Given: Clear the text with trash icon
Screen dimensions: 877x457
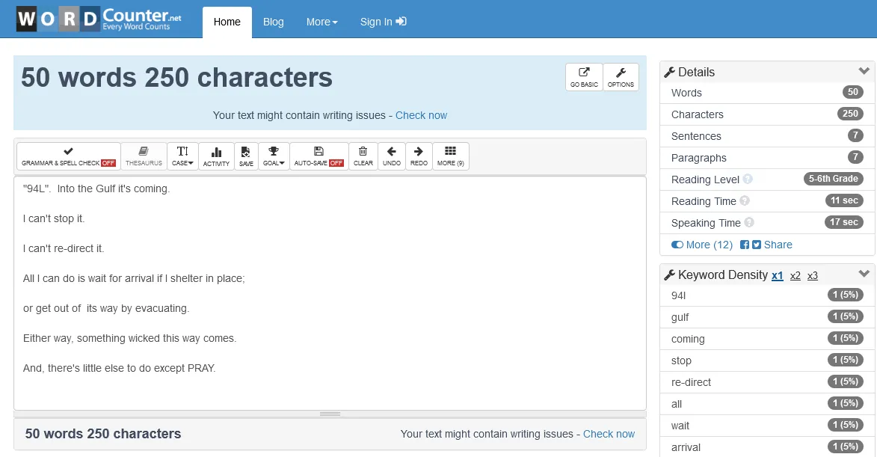Looking at the screenshot, I should tap(363, 156).
